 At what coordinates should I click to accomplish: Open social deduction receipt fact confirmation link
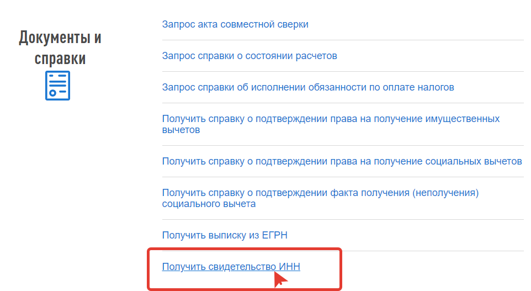coord(320,198)
